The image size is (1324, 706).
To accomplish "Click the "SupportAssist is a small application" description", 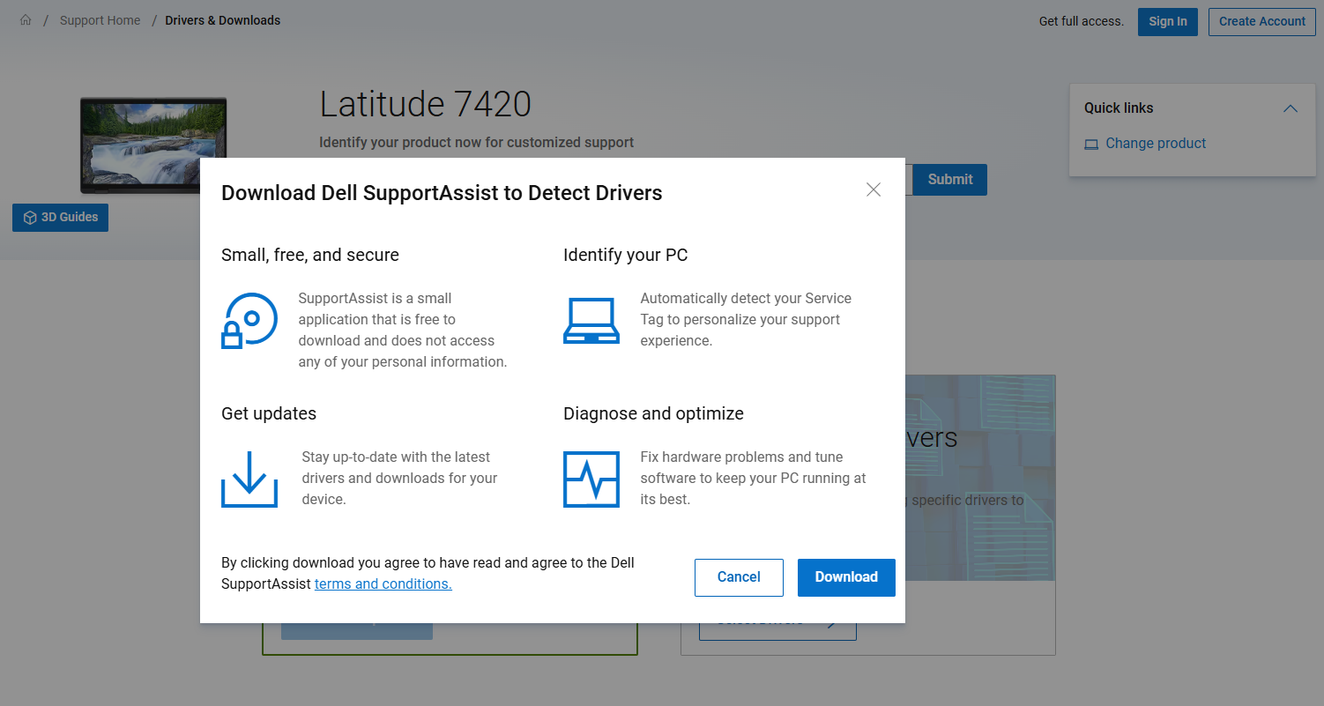I will [403, 330].
